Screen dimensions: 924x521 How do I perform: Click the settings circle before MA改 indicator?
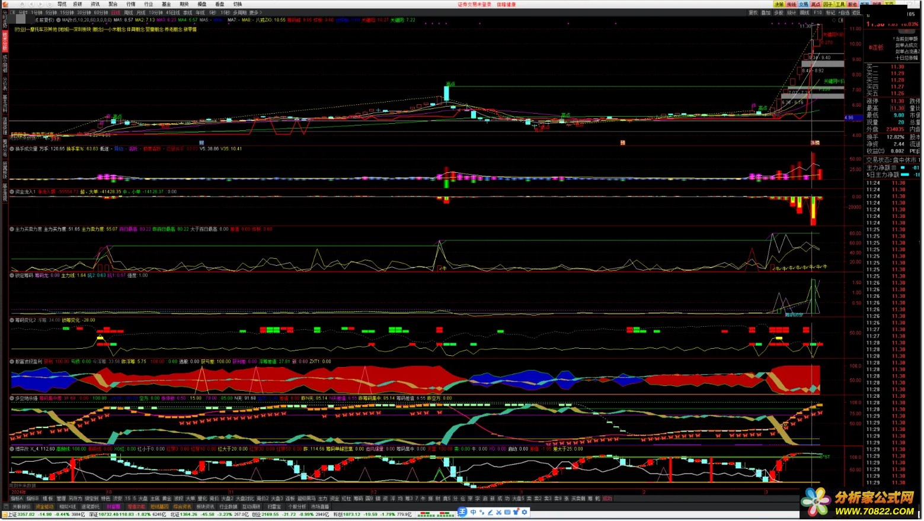(x=58, y=20)
